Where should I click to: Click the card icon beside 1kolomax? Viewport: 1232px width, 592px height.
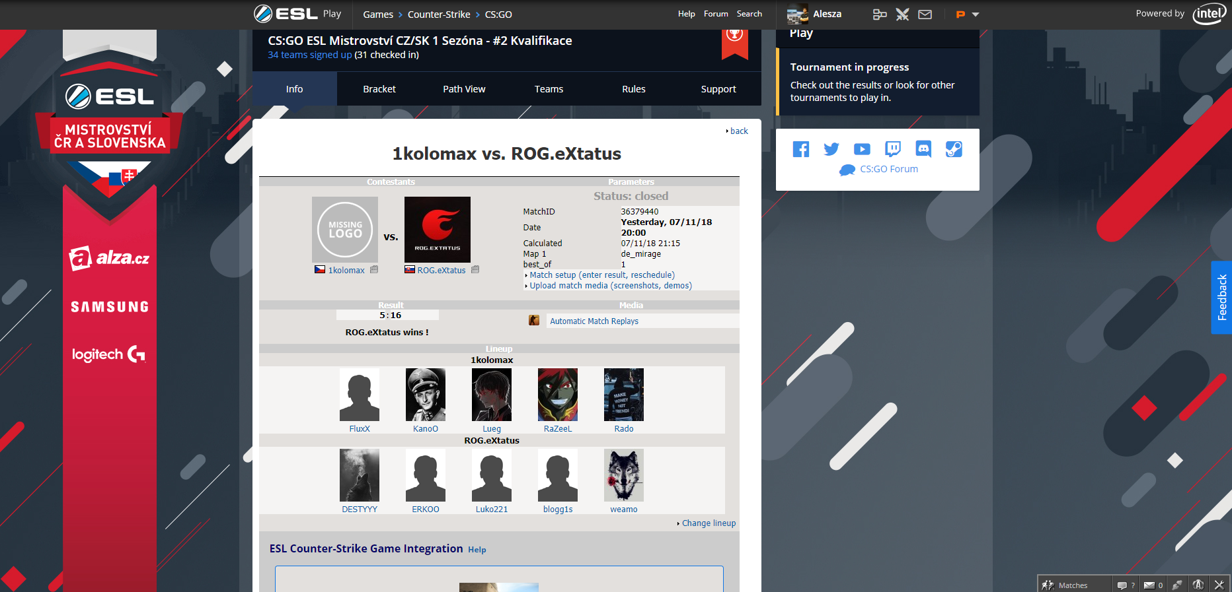point(374,270)
